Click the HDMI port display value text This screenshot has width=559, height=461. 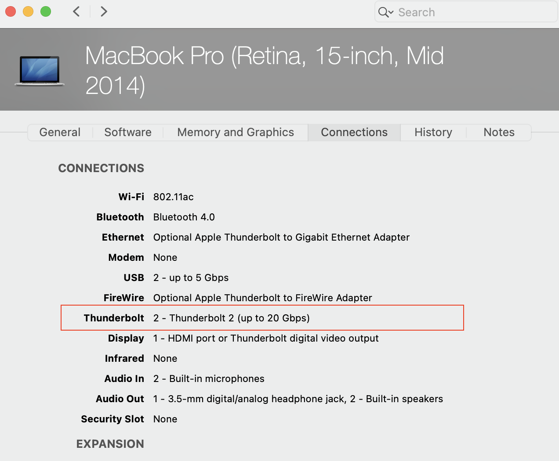(266, 338)
